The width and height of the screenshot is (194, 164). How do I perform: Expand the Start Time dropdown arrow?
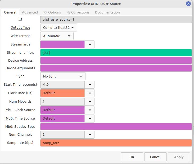90,85
